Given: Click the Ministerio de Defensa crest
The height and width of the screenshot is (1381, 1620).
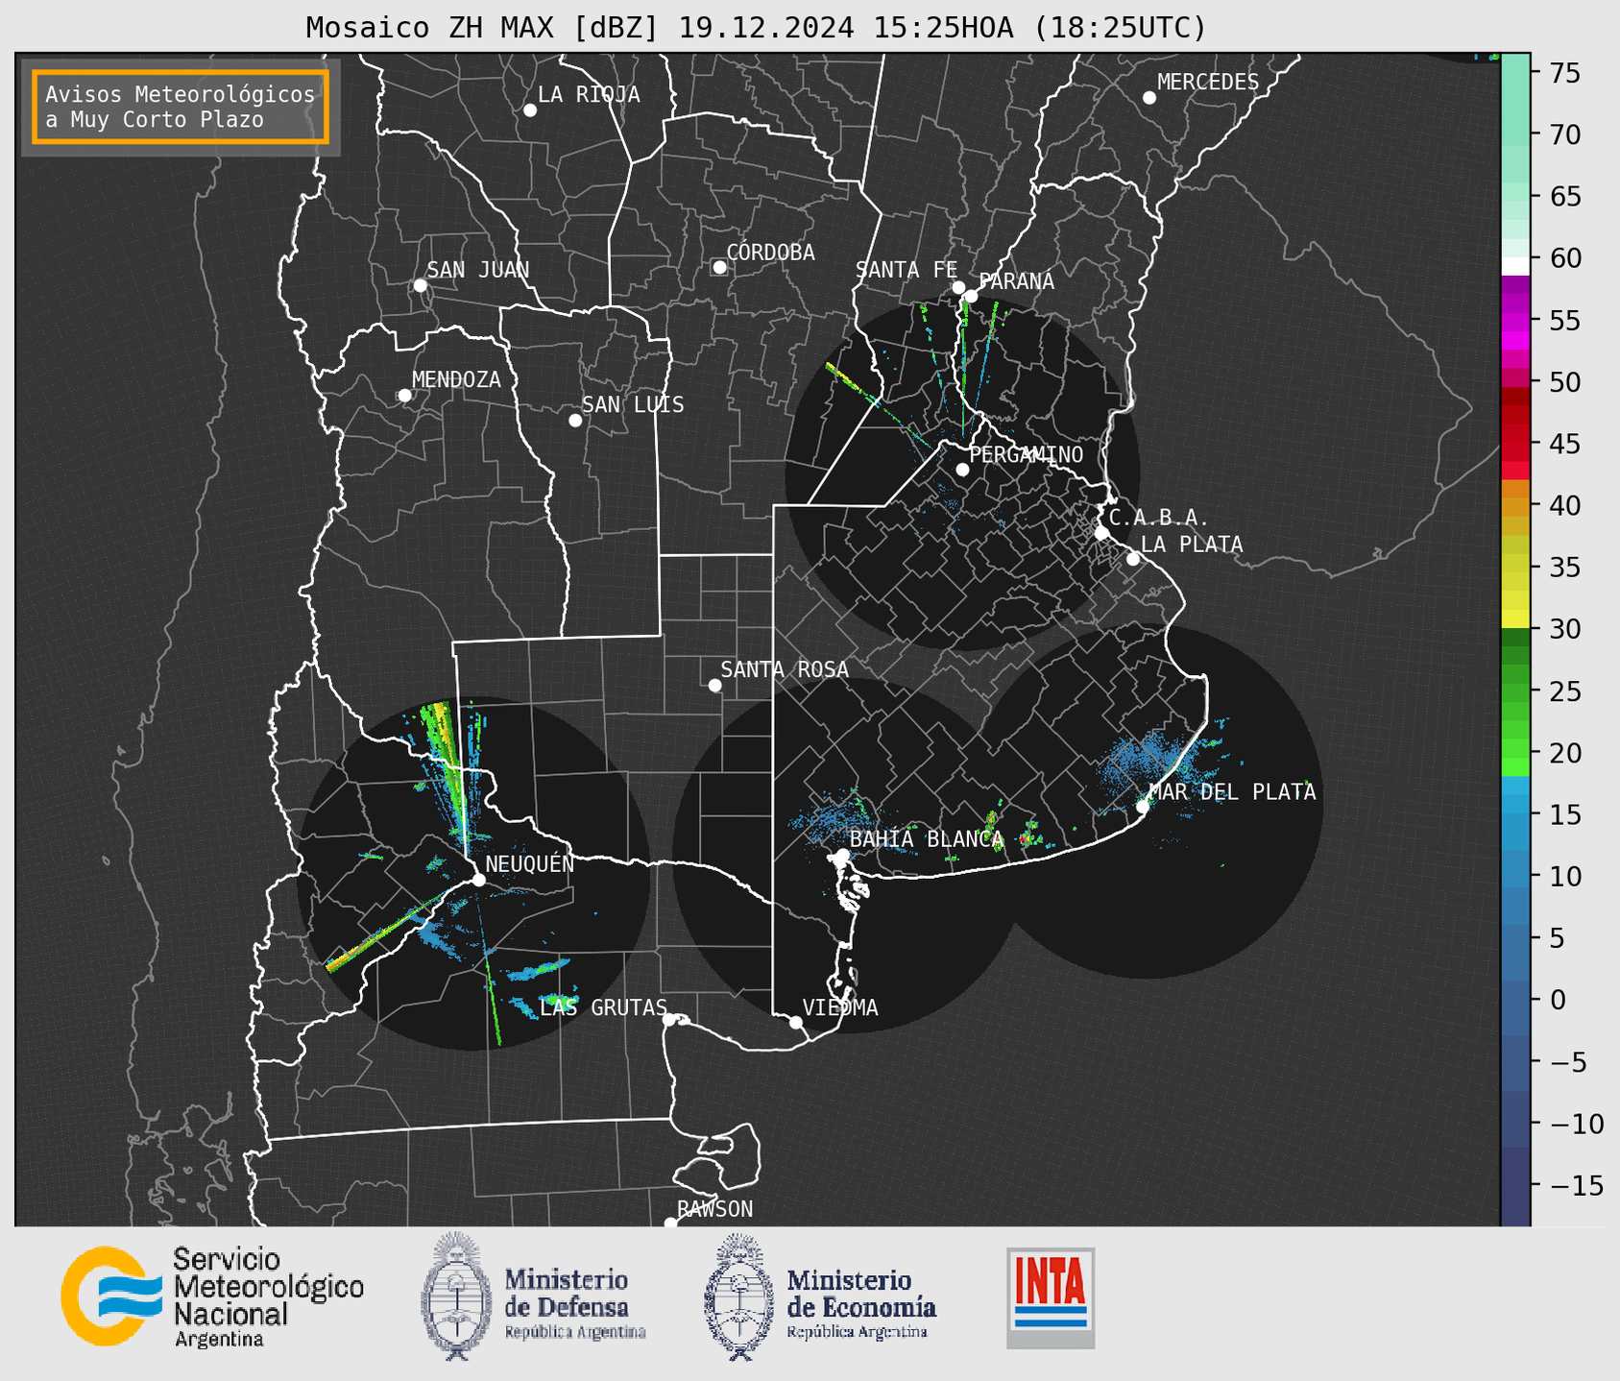Looking at the screenshot, I should 456,1296.
